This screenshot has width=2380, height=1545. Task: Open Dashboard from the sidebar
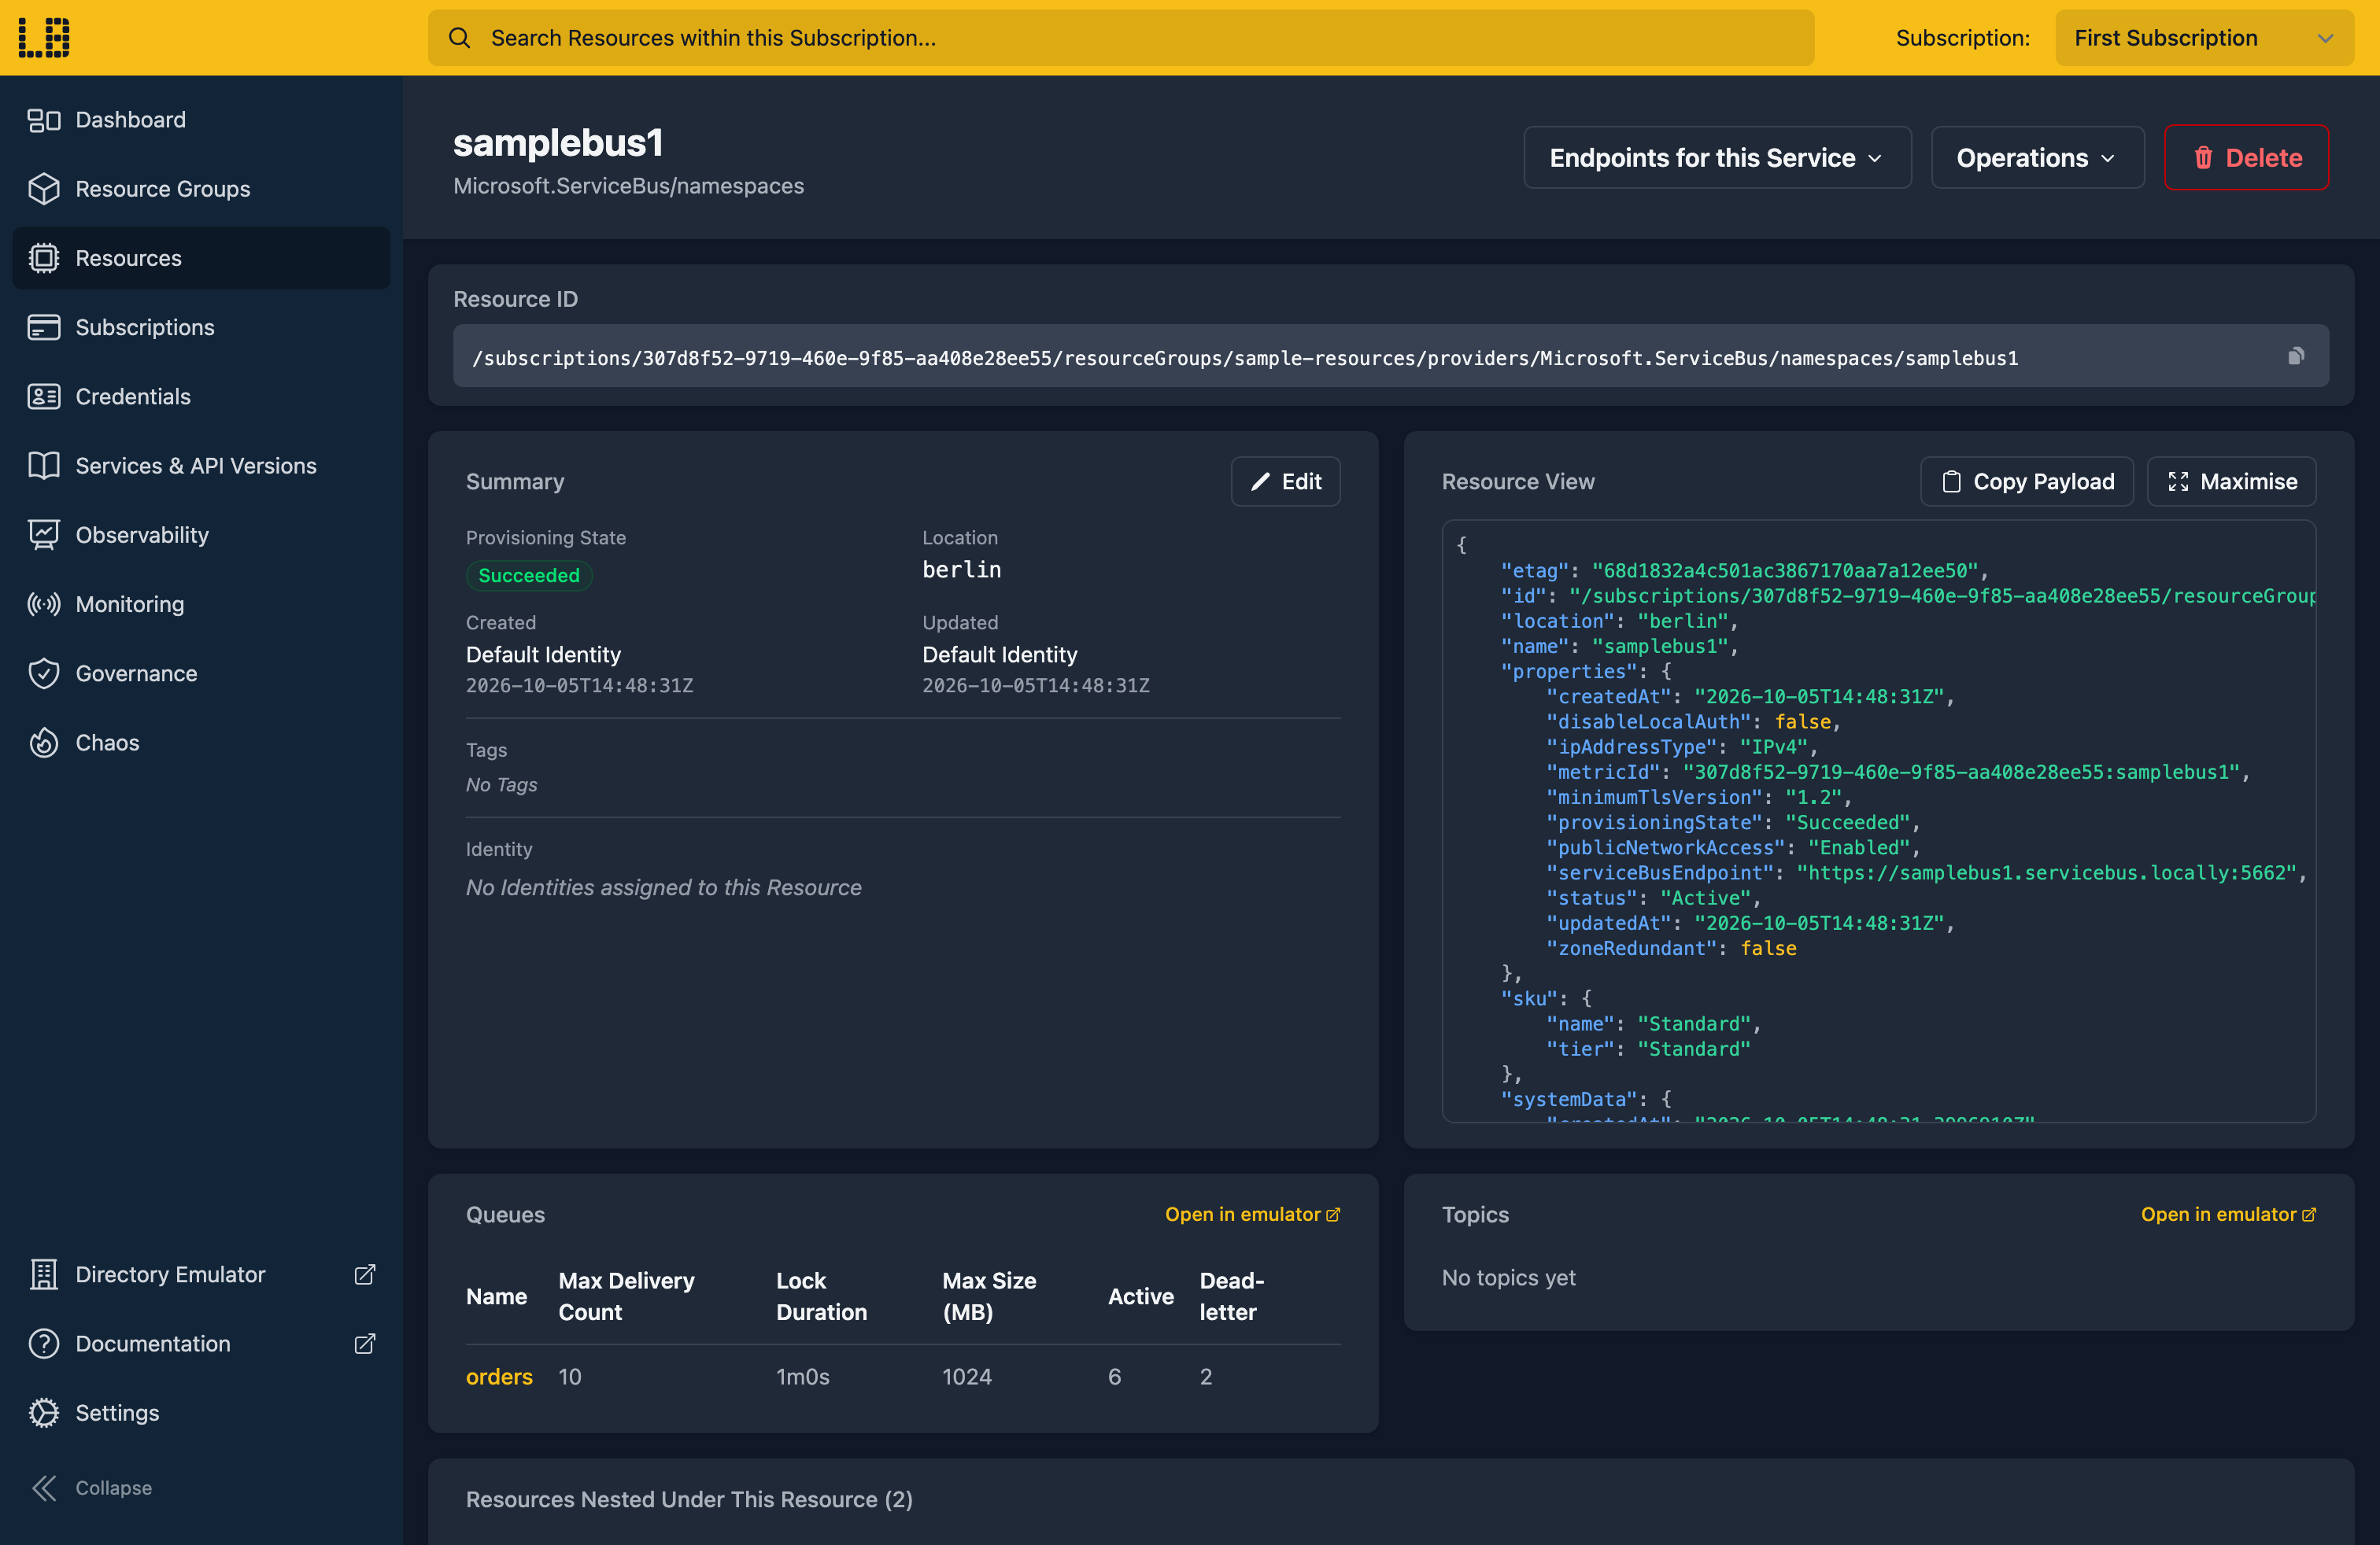coord(201,120)
